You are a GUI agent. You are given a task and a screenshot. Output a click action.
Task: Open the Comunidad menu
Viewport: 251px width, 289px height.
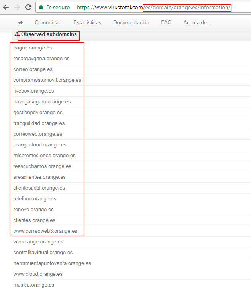[48, 23]
